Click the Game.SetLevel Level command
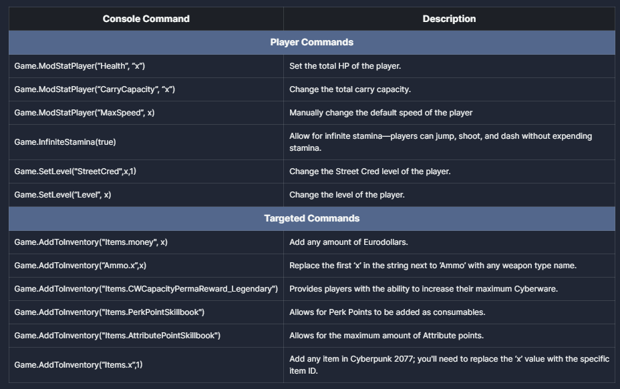Screen dimensions: 620x389 (x=63, y=195)
